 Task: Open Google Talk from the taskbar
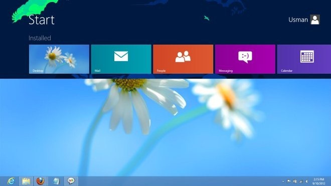[71, 181]
